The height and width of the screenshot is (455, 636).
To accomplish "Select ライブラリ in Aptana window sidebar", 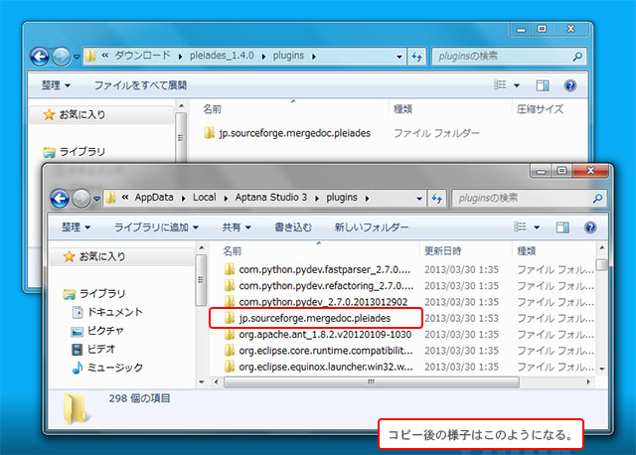I will pos(94,294).
